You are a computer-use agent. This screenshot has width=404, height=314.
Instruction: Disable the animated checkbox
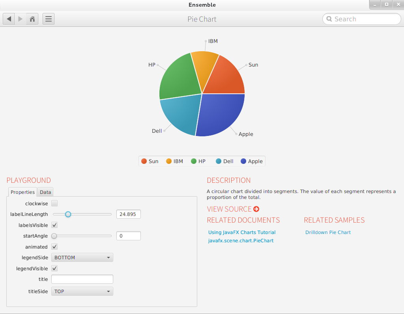(54, 247)
